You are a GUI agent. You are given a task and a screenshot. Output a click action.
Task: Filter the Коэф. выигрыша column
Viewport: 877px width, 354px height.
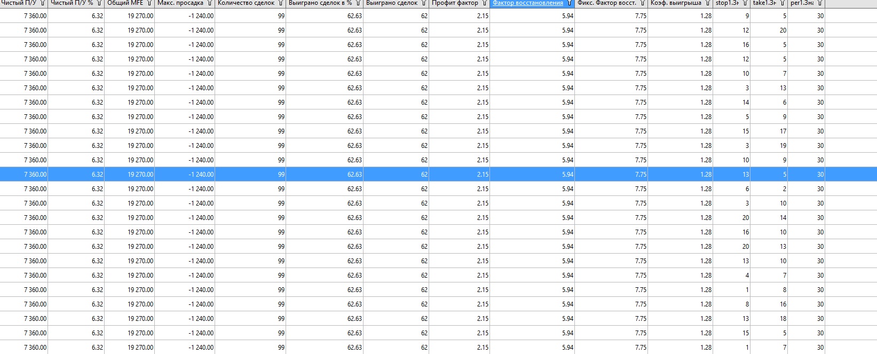point(708,3)
